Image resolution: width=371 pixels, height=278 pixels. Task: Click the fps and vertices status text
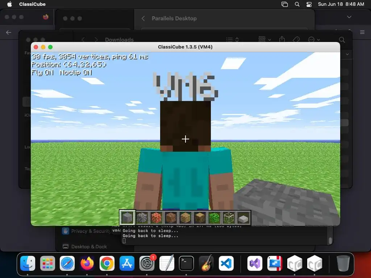click(90, 57)
